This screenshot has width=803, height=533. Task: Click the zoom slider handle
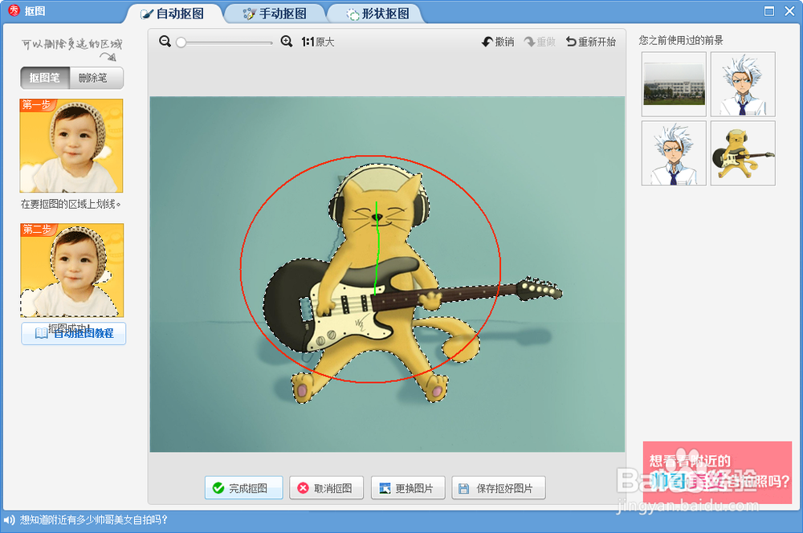click(x=181, y=43)
